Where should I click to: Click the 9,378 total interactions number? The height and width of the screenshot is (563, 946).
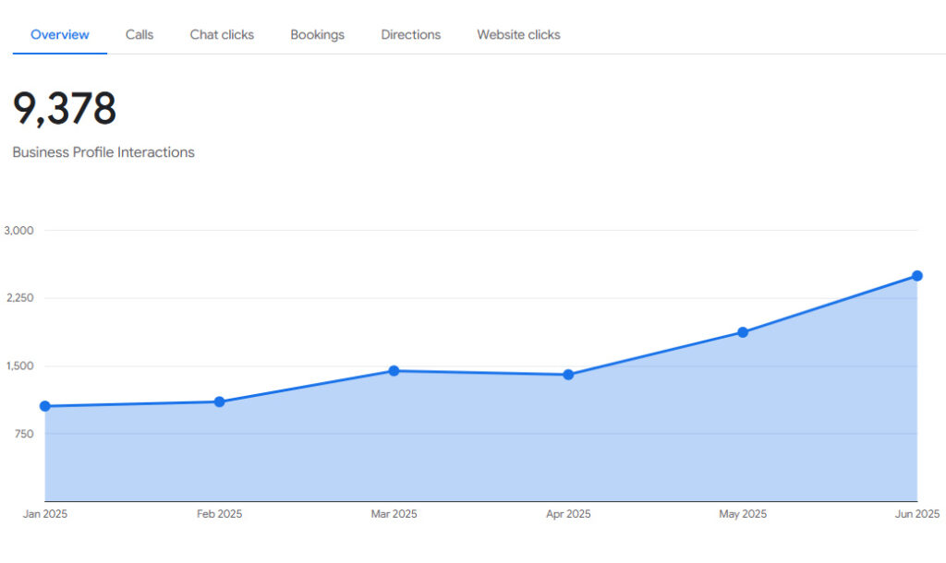point(65,109)
